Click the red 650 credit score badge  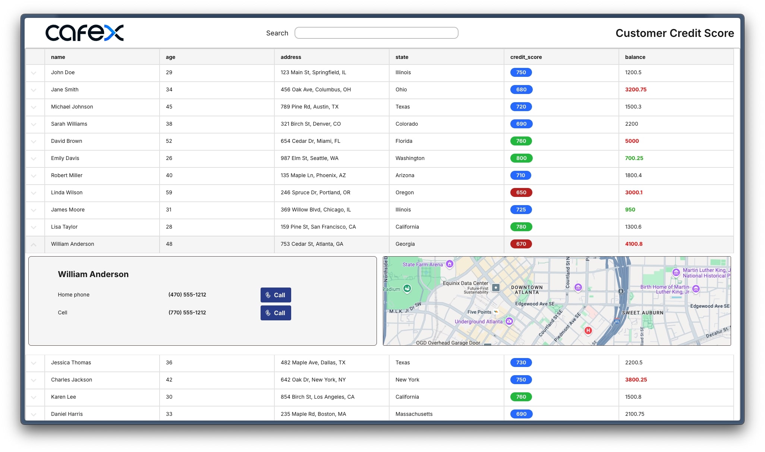pos(521,192)
